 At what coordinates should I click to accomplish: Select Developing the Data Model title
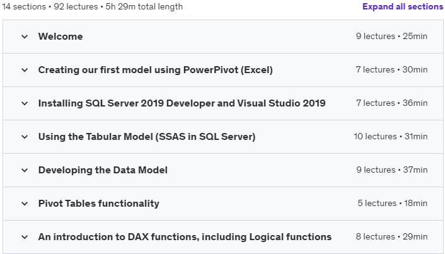click(x=103, y=170)
